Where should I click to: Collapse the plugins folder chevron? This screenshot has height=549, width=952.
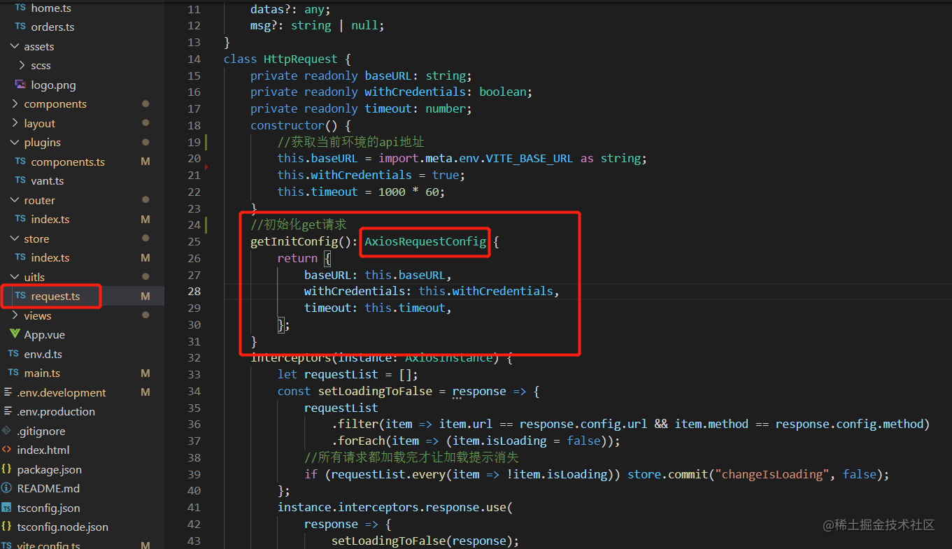(x=15, y=143)
